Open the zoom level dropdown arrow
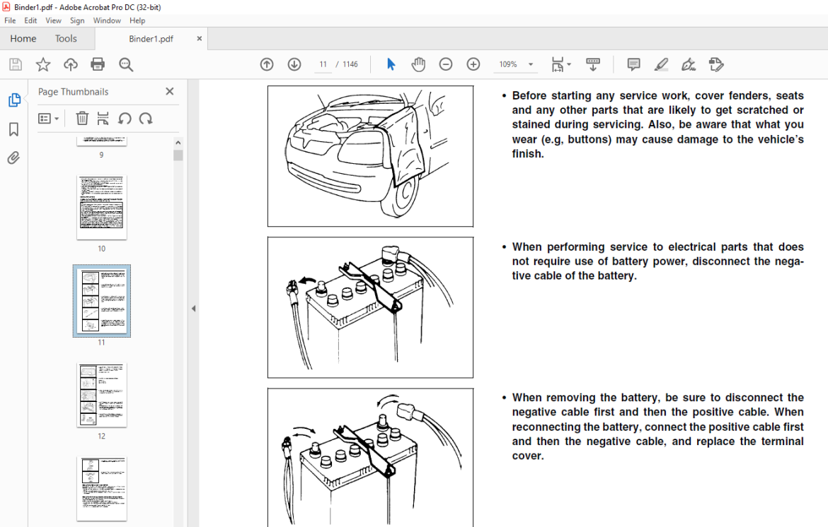This screenshot has height=527, width=828. [531, 64]
